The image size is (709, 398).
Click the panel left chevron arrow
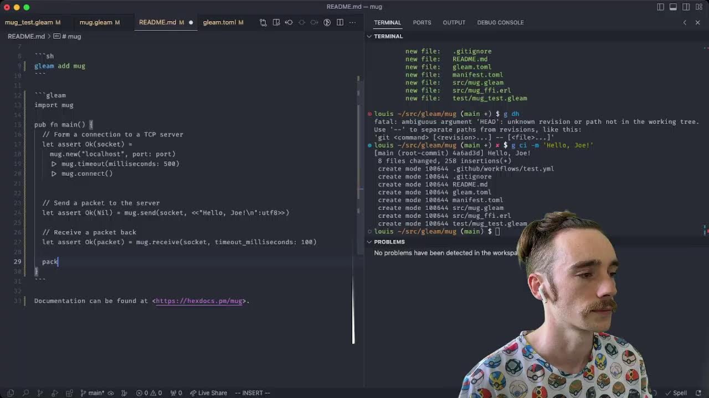[685, 23]
